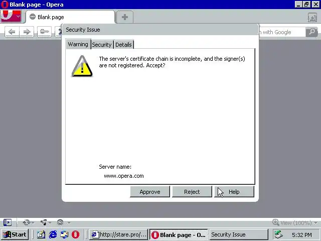Expand Opera Unite dropdown arrow
The height and width of the screenshot is (241, 321).
[50, 223]
